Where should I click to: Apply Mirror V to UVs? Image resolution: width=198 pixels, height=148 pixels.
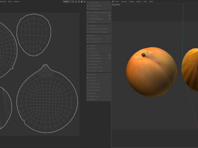point(99,49)
